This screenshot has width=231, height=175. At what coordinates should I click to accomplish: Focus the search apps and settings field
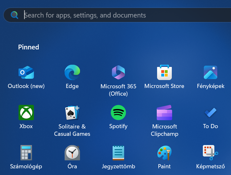coord(117,15)
